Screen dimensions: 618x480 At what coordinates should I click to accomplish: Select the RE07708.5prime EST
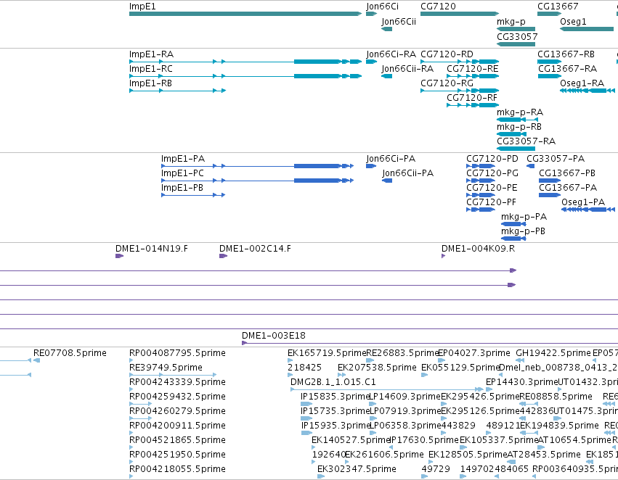(36, 360)
